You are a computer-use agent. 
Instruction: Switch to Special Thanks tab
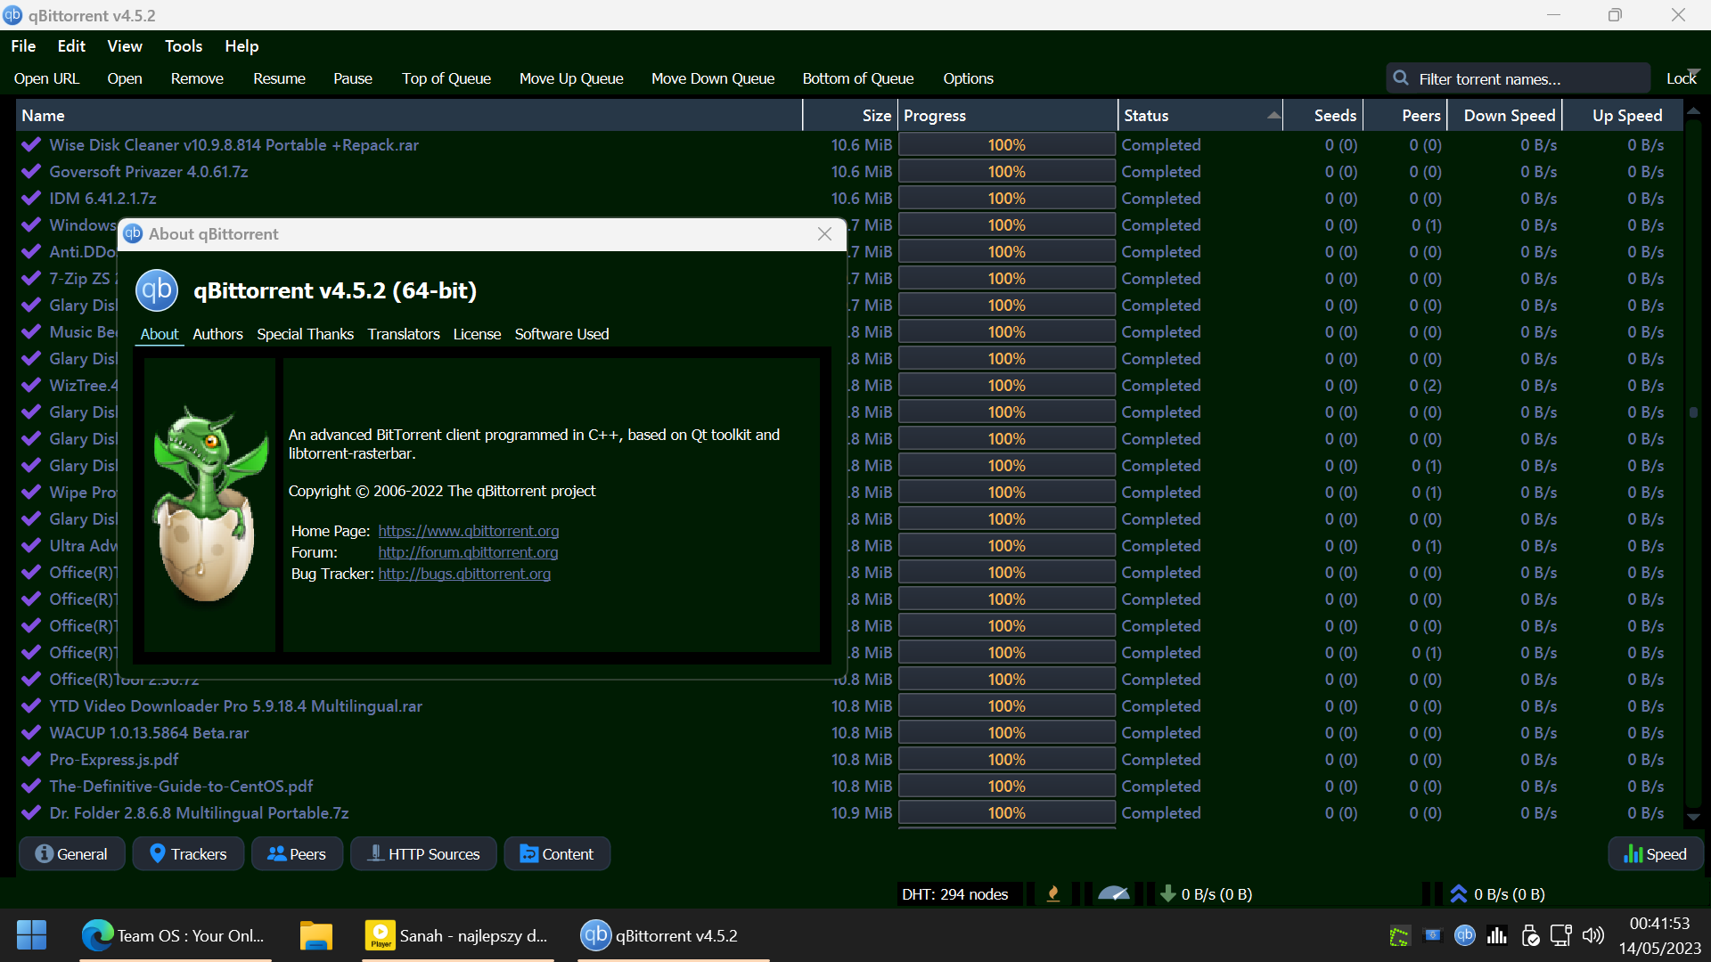click(x=305, y=334)
